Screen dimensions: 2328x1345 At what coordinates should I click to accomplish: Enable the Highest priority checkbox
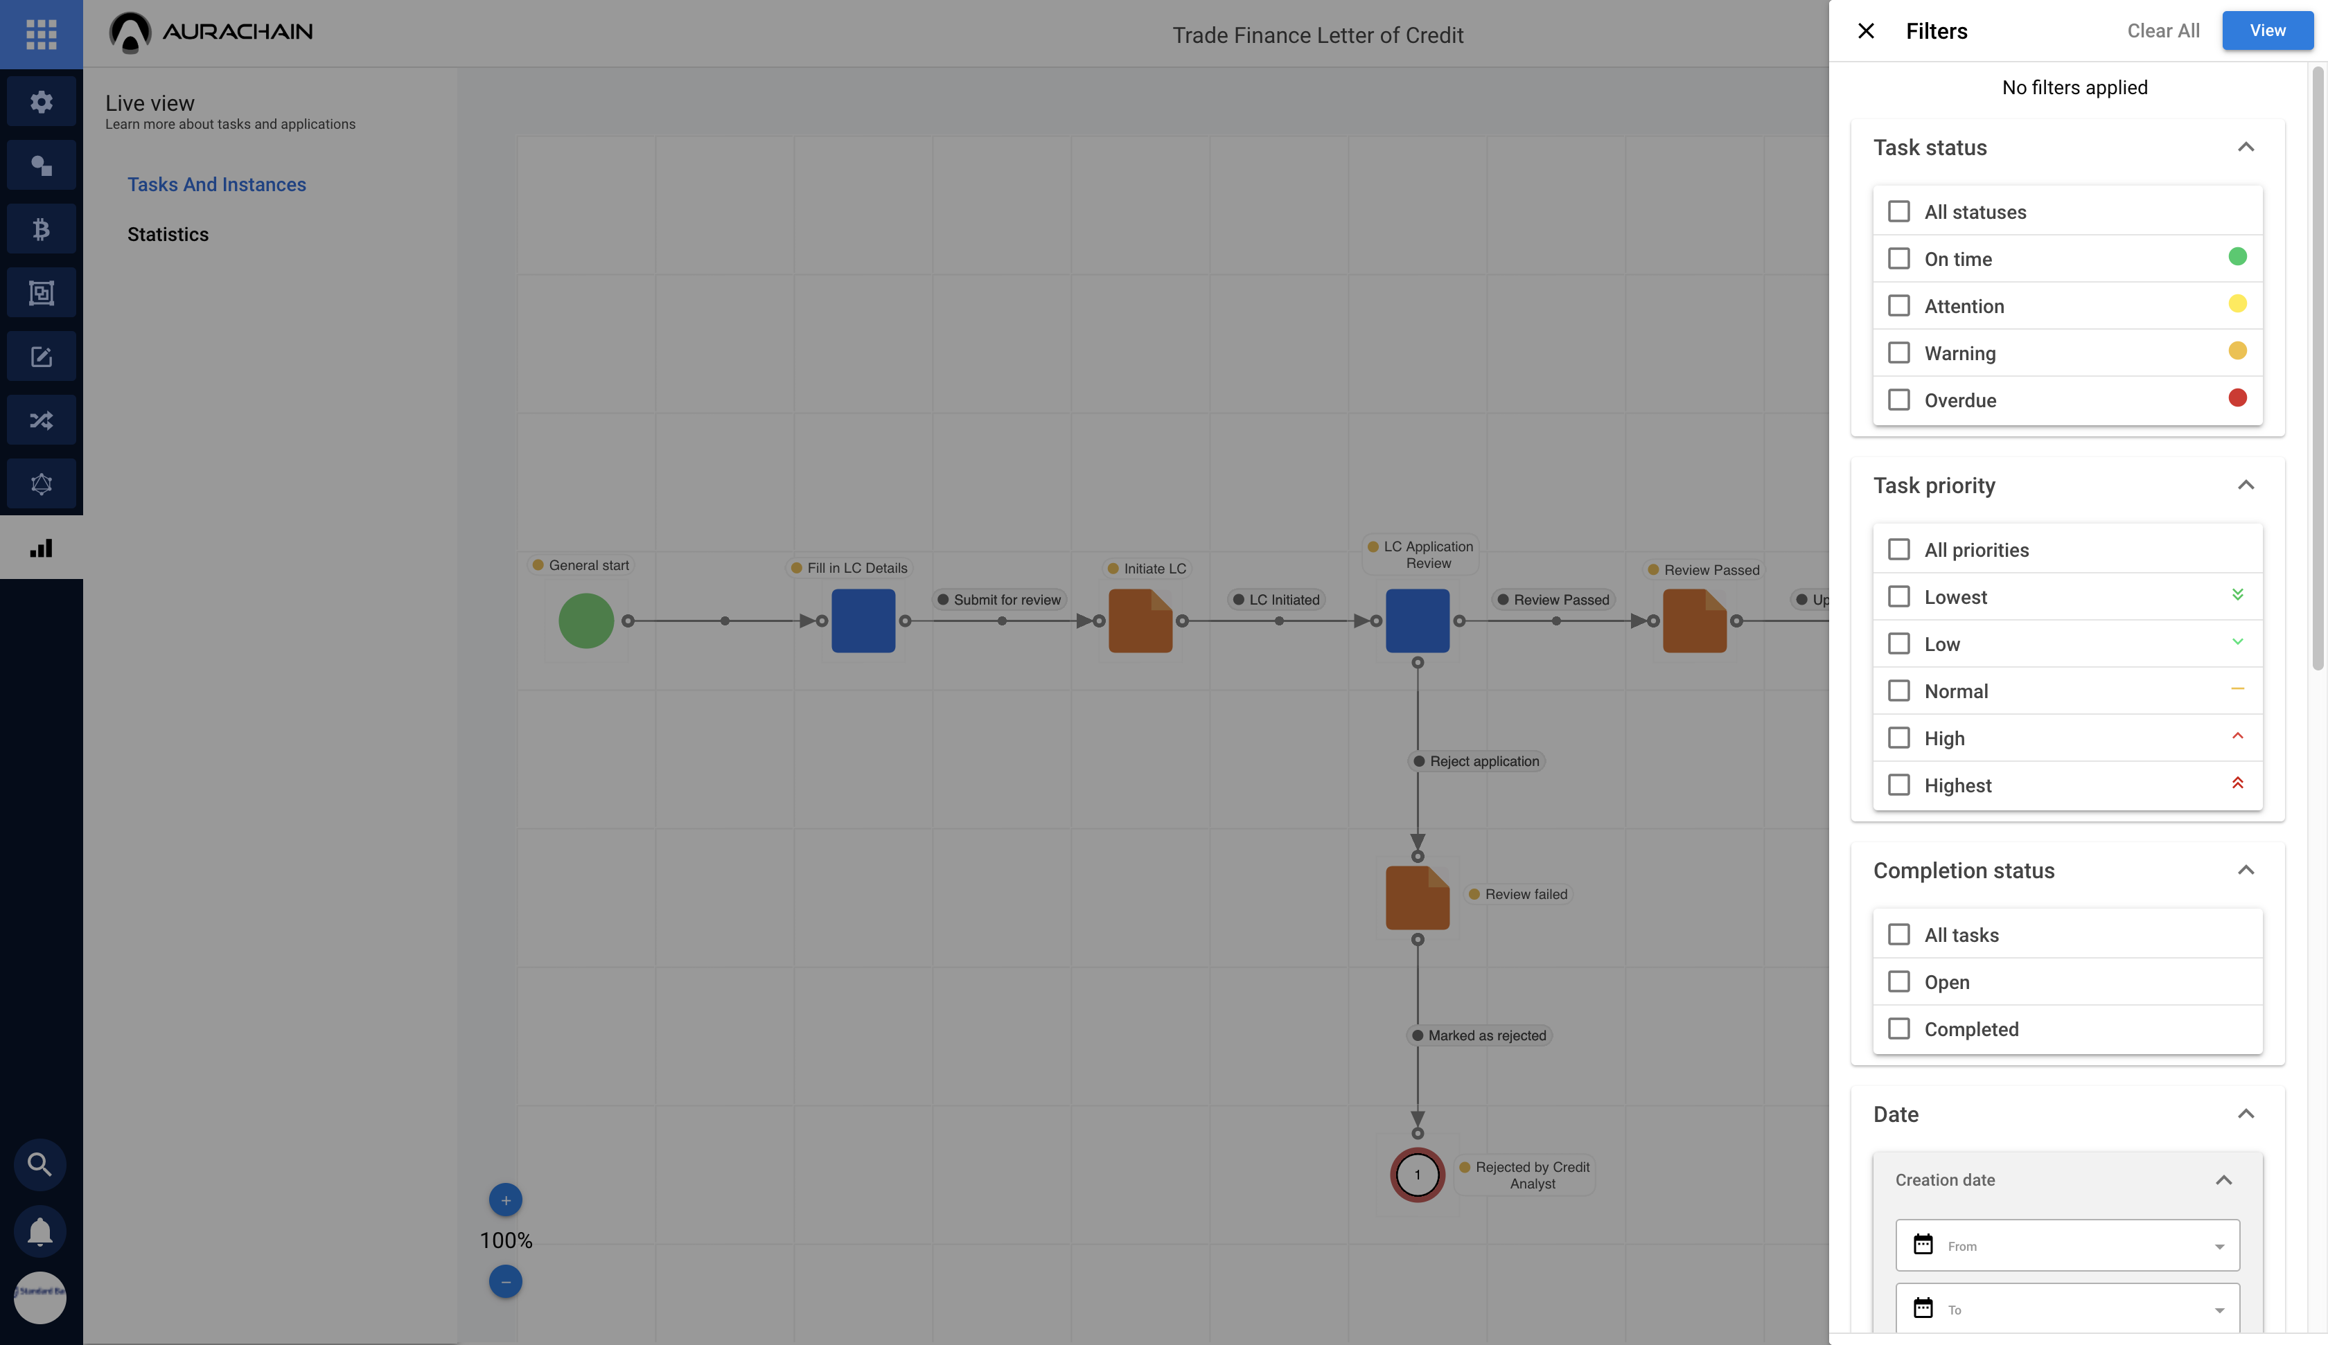(x=1898, y=785)
